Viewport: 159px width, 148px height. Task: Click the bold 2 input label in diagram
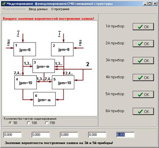pos(88,64)
